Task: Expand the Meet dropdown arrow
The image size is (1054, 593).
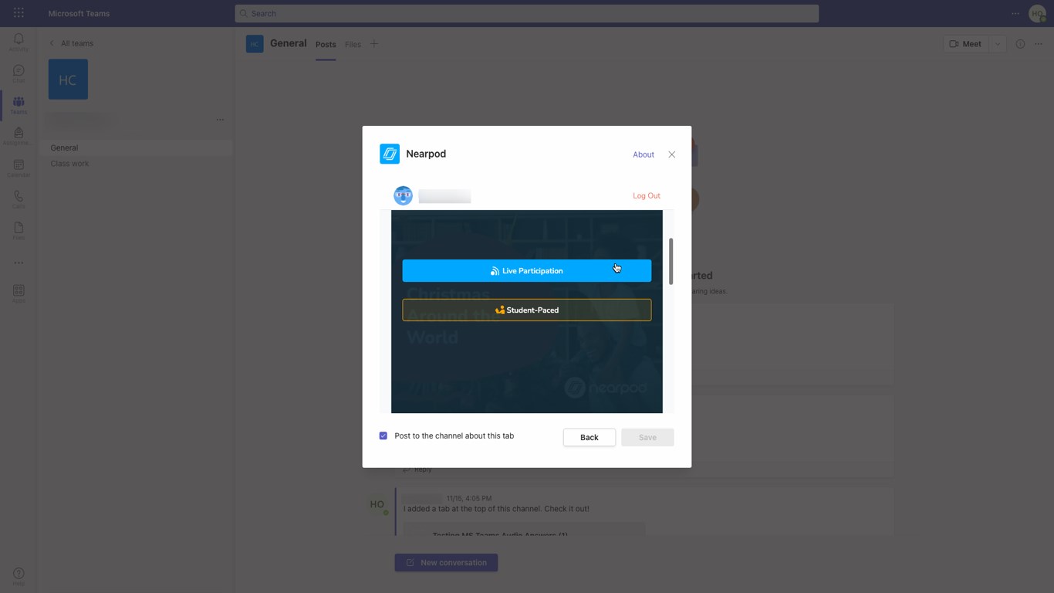Action: 998,44
